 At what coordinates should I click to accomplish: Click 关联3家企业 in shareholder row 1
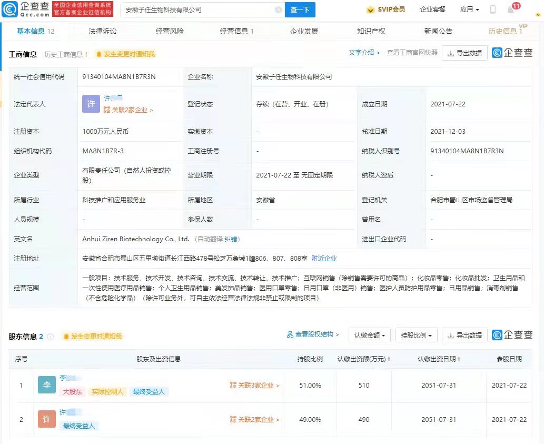255,386
